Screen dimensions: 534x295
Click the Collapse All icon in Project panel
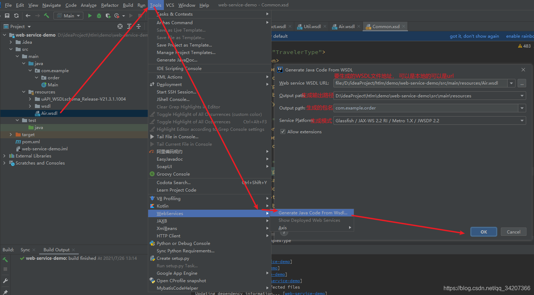(x=139, y=26)
